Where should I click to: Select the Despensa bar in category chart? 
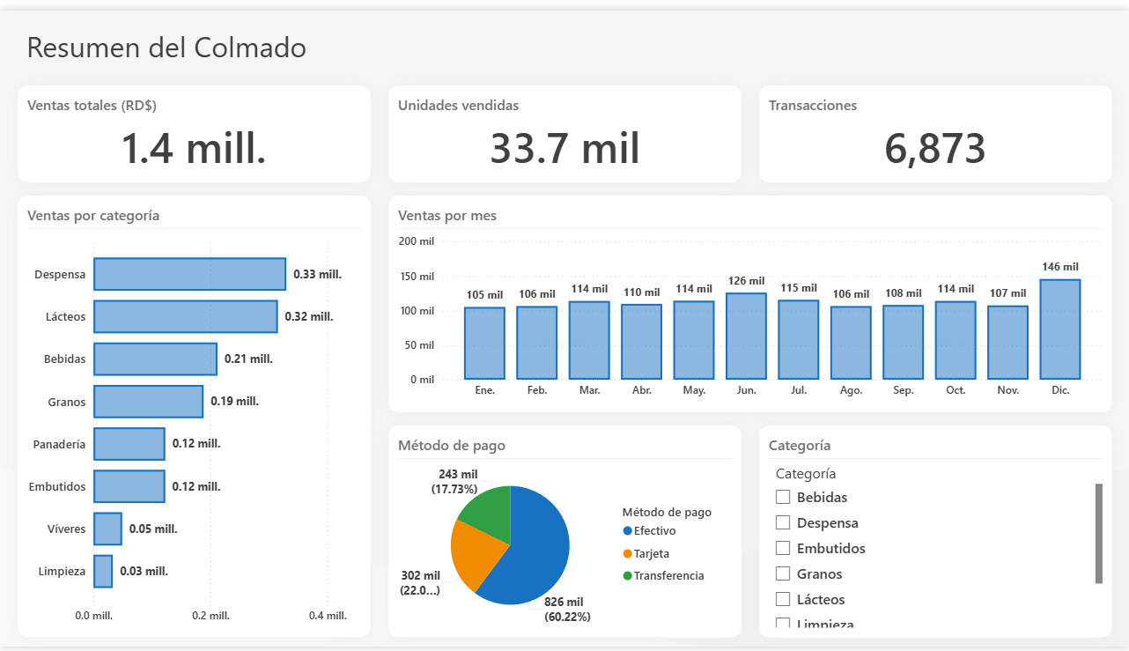point(190,274)
